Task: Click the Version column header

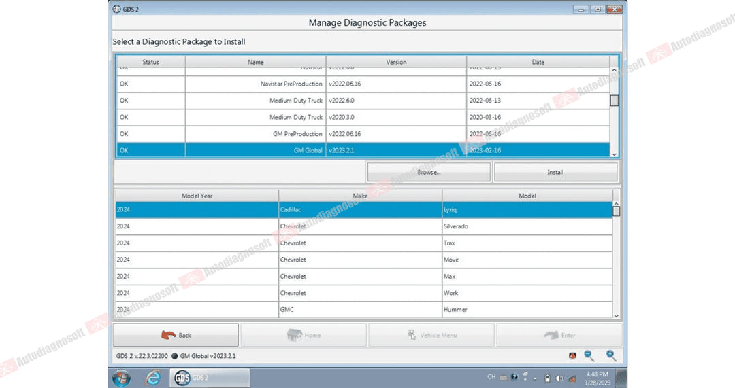Action: coord(397,62)
